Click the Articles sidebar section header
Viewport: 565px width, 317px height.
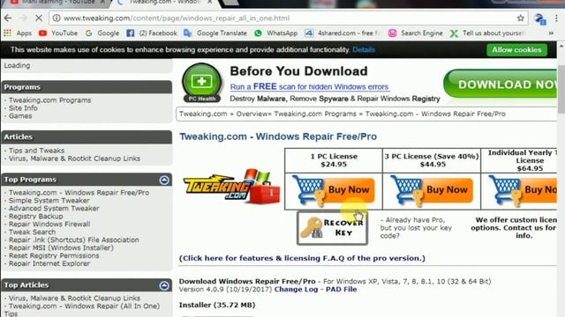[87, 137]
